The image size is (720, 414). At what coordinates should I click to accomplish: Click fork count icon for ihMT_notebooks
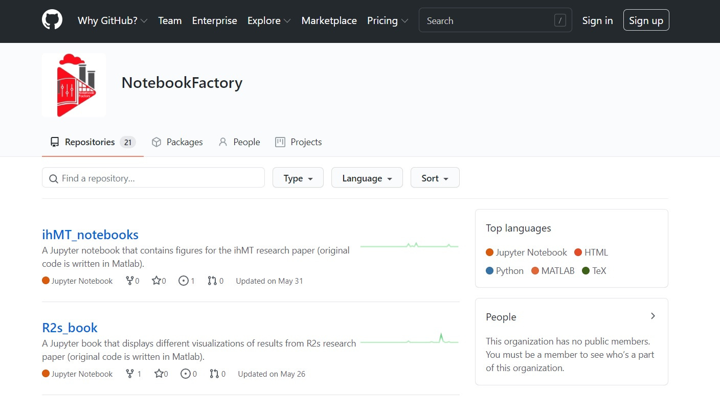click(x=132, y=281)
